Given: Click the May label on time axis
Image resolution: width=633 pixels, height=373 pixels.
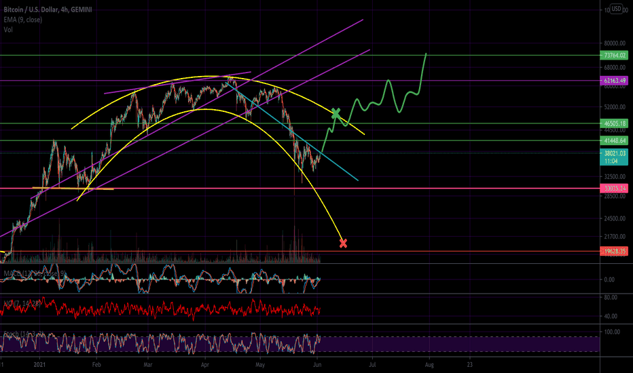Looking at the screenshot, I should point(260,365).
